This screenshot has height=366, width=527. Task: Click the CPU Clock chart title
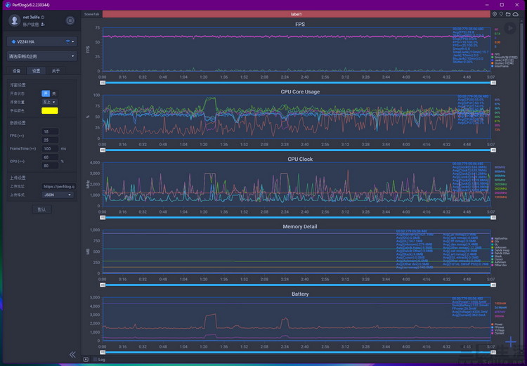coord(300,159)
